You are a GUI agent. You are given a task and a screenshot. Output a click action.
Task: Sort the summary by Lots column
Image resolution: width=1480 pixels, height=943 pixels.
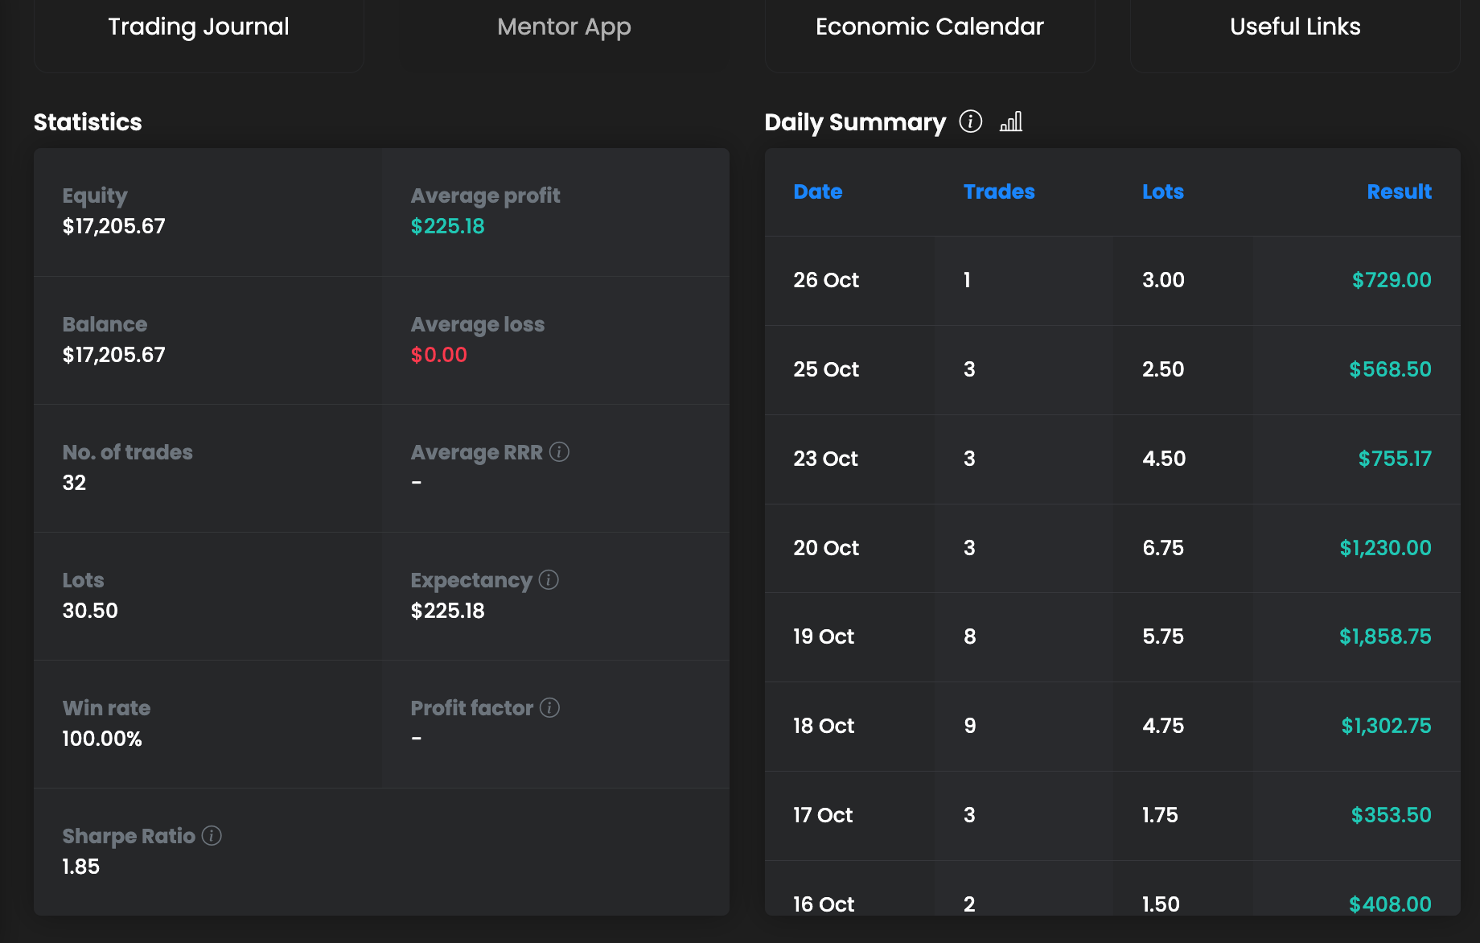coord(1162,191)
